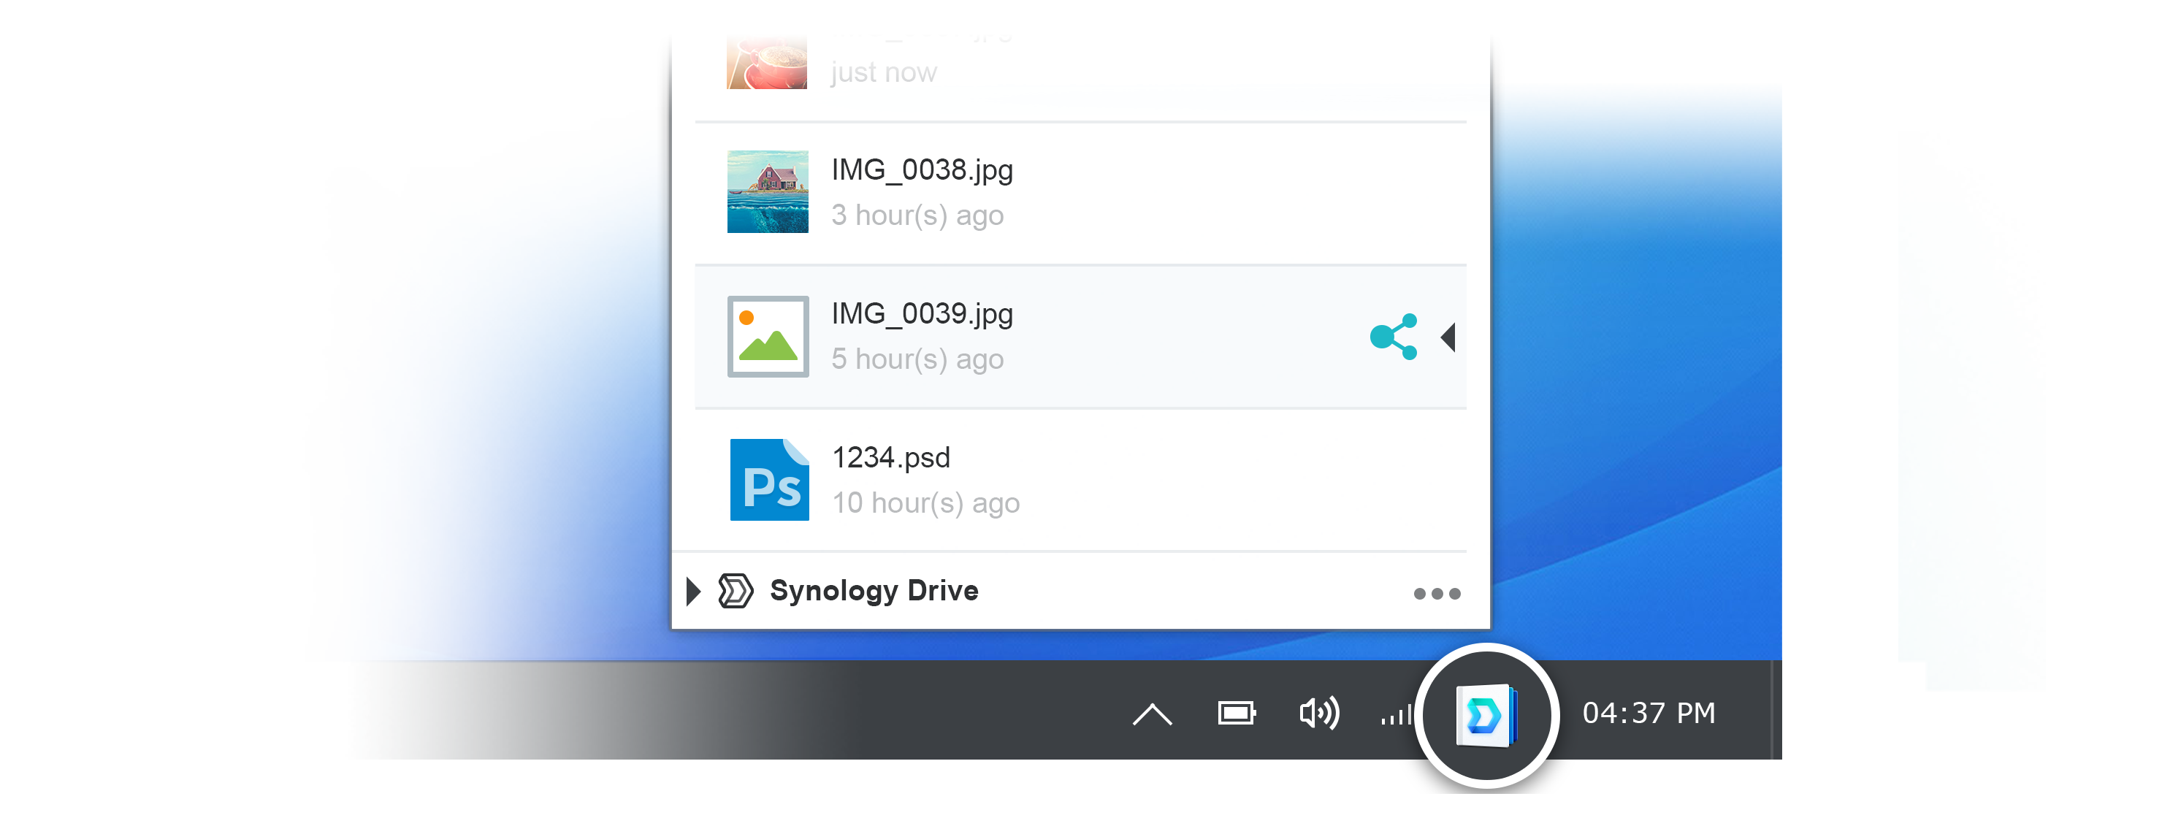The image size is (2162, 818).
Task: Click the 04:37 PM clock
Action: 1649,714
